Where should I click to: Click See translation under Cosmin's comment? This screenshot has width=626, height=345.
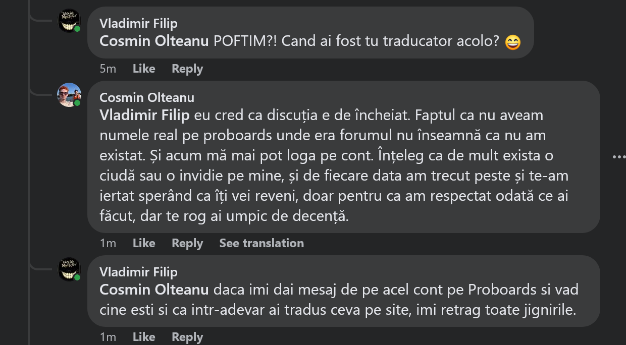pyautogui.click(x=262, y=243)
